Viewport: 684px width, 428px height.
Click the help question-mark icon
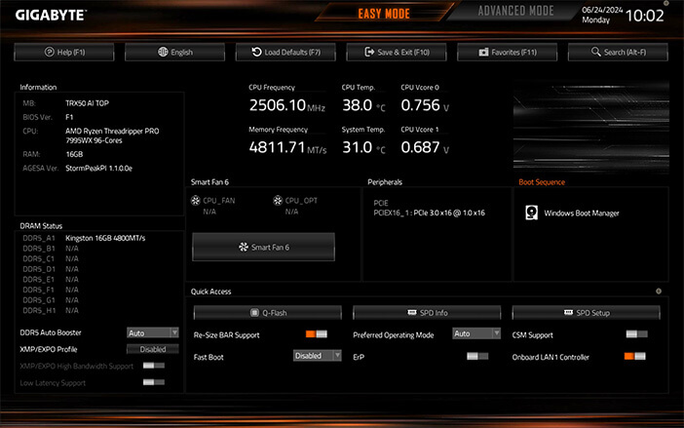50,52
